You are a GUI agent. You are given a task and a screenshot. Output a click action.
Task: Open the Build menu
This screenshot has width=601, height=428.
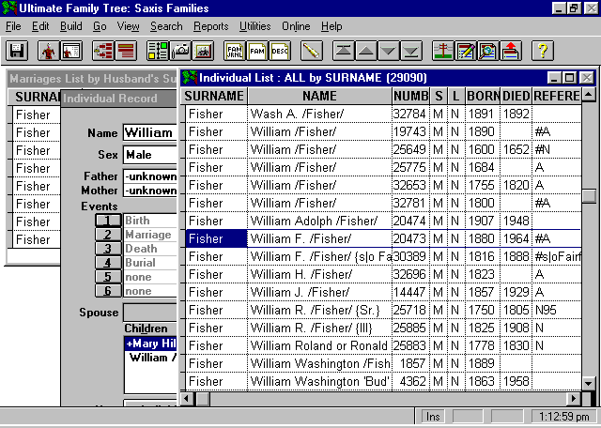[x=71, y=26]
